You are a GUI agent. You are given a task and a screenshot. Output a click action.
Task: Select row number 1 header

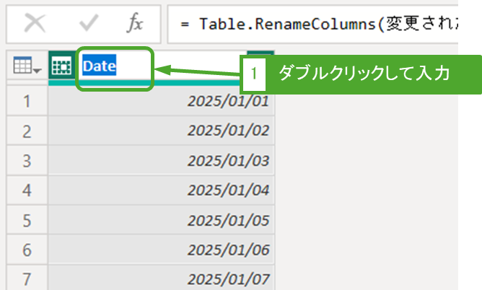(x=26, y=102)
